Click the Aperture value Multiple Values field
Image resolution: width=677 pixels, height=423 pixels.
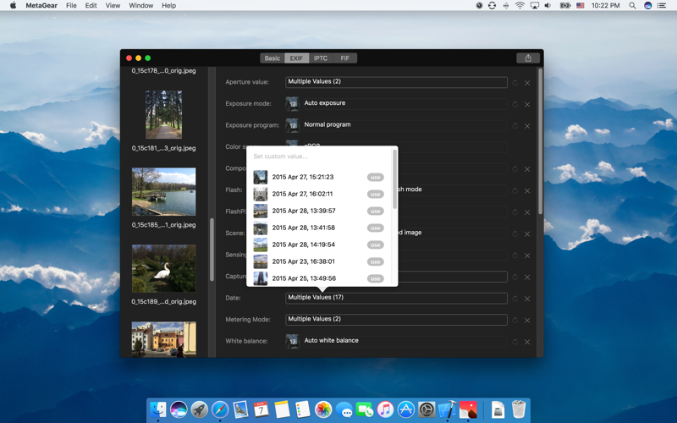(x=396, y=82)
